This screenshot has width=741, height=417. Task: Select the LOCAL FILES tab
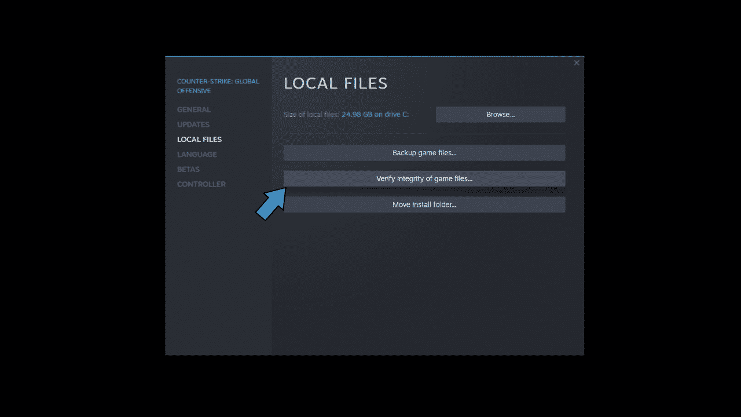[x=199, y=139]
